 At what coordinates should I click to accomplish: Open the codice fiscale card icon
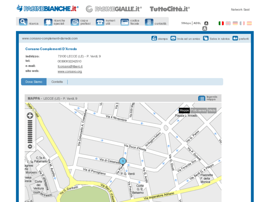click(125, 22)
